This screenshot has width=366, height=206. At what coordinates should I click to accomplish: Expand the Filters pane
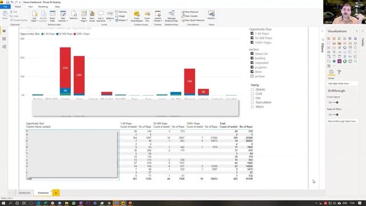[323, 31]
